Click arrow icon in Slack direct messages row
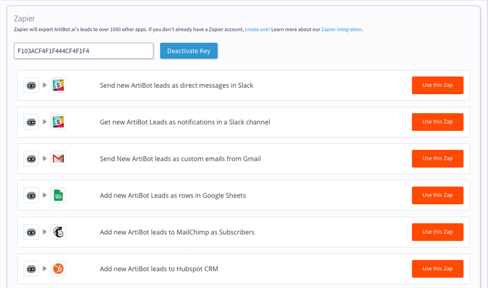488x288 pixels. click(x=45, y=85)
